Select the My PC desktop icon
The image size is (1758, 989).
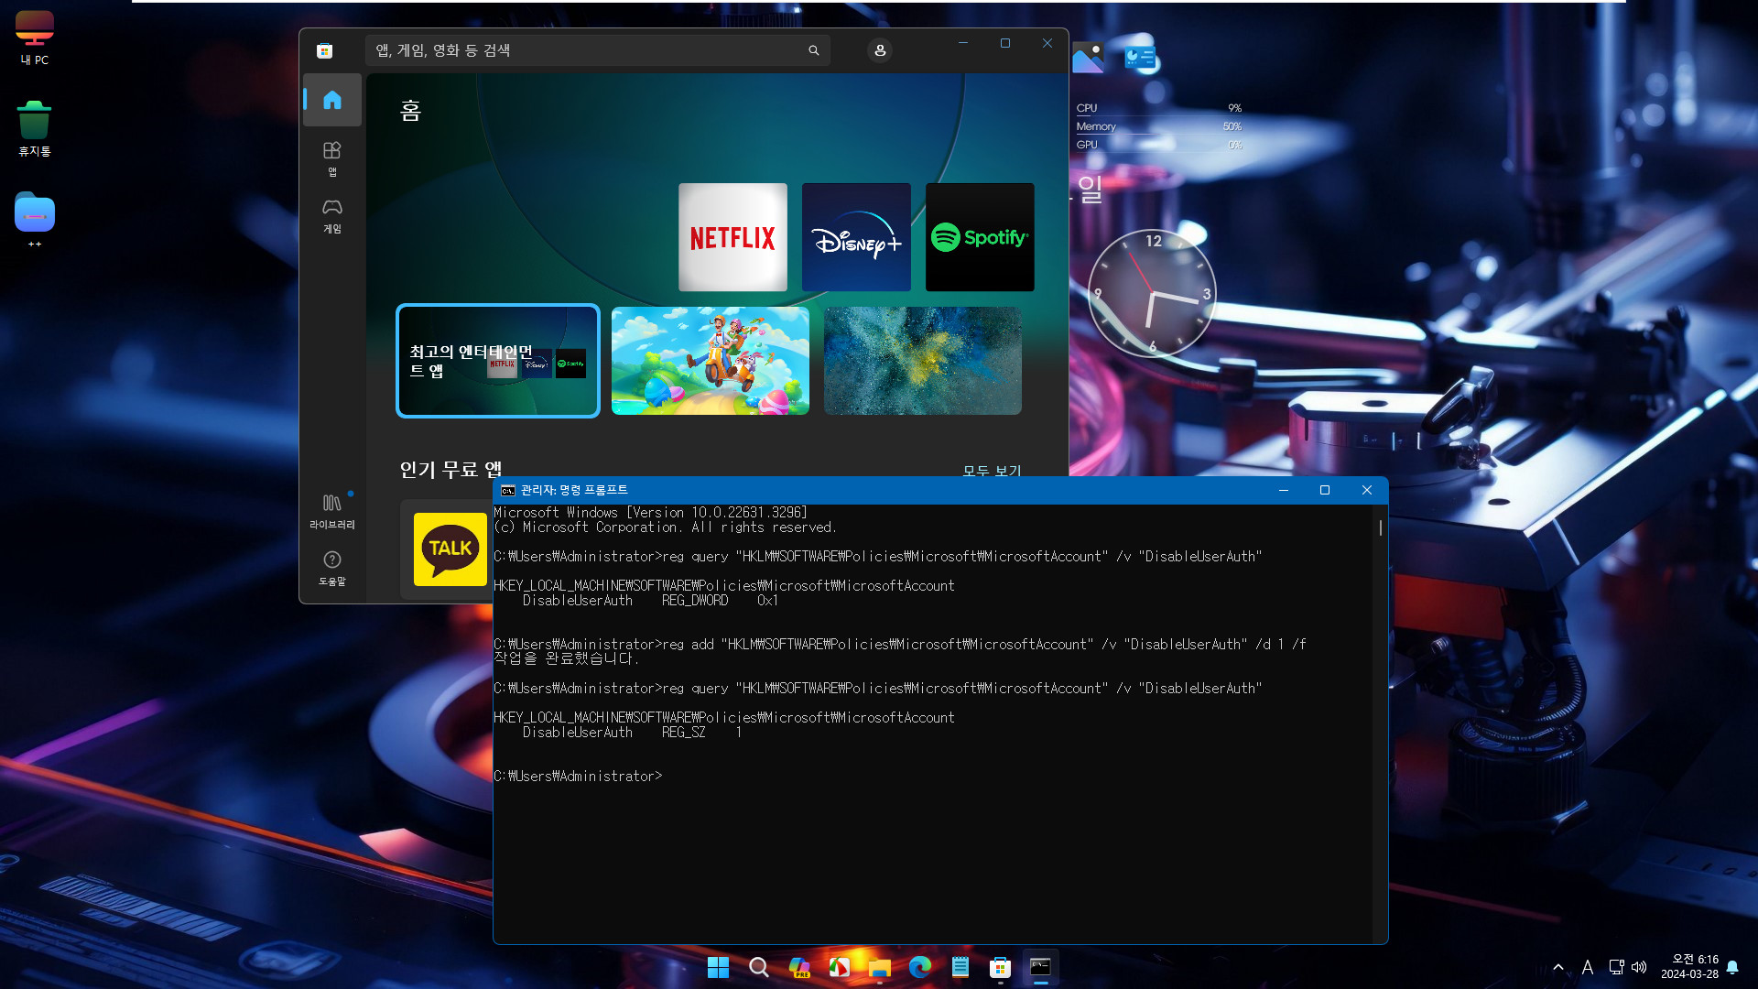click(35, 38)
